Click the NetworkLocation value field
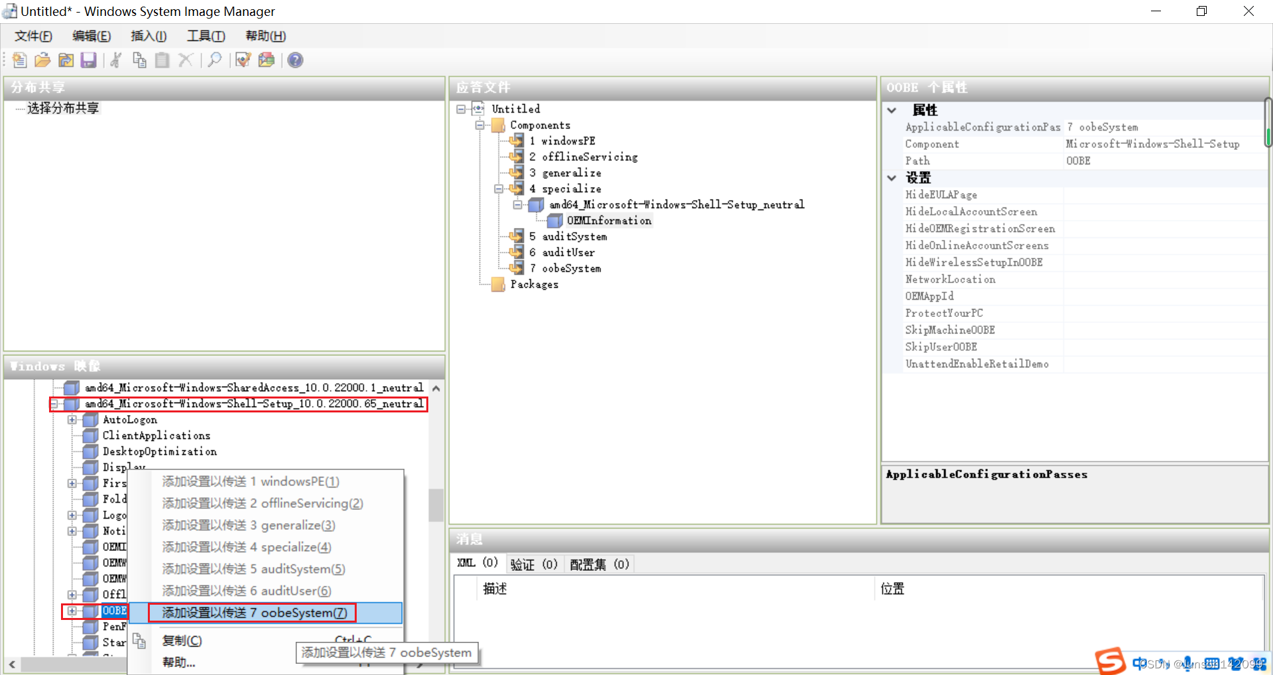The height and width of the screenshot is (675, 1273). click(1164, 279)
